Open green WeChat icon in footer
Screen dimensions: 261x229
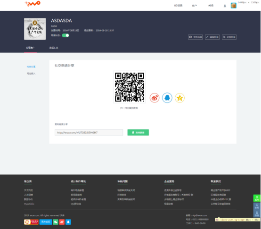coord(56,222)
